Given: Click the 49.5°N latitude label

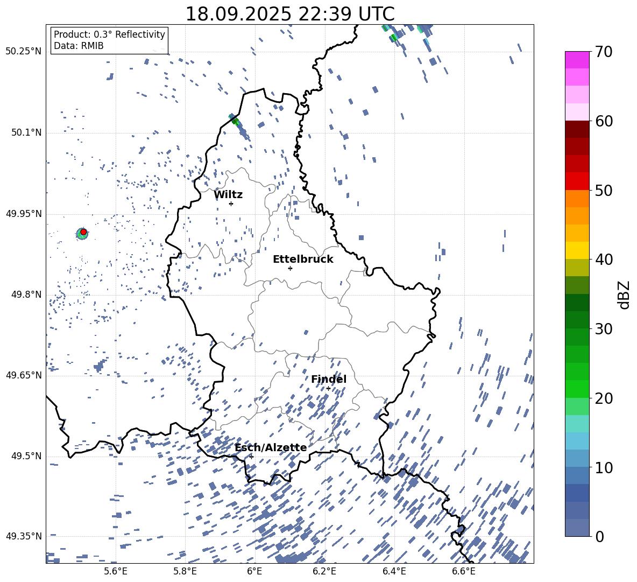Looking at the screenshot, I should [27, 456].
